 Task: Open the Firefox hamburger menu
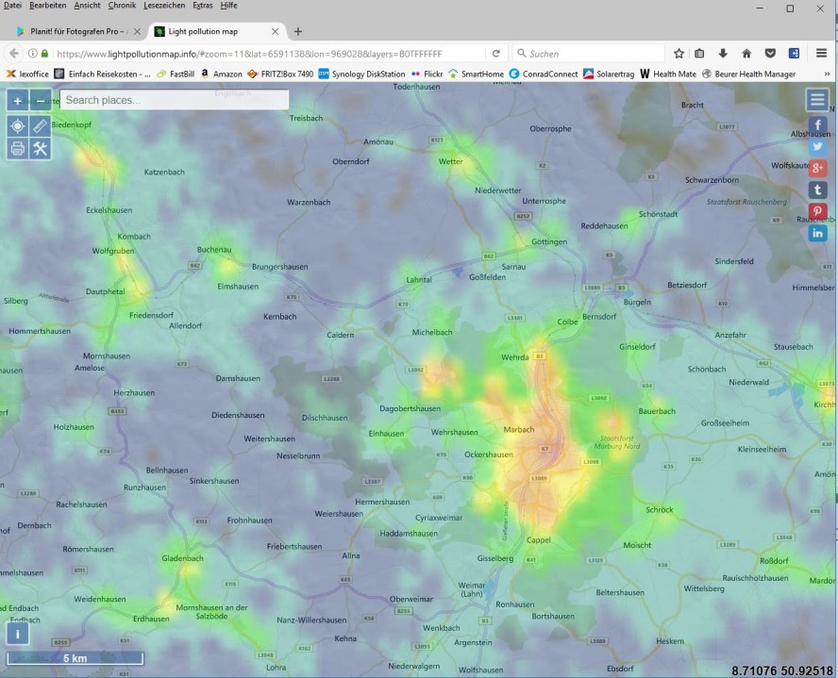click(821, 54)
